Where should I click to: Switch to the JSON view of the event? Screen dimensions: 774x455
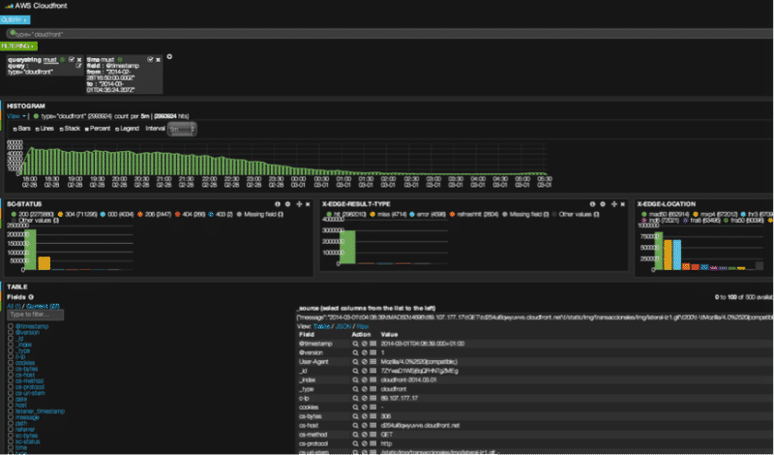pyautogui.click(x=342, y=326)
